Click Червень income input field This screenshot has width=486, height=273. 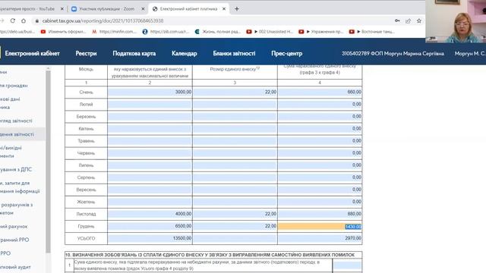(150, 153)
